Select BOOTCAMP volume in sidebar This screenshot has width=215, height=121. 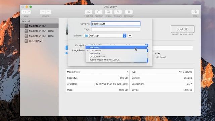(x=40, y=41)
